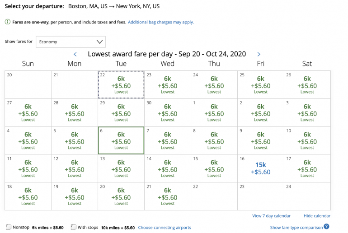The image size is (348, 233).
Task: Enable the With stops checkbox
Action: (74, 227)
